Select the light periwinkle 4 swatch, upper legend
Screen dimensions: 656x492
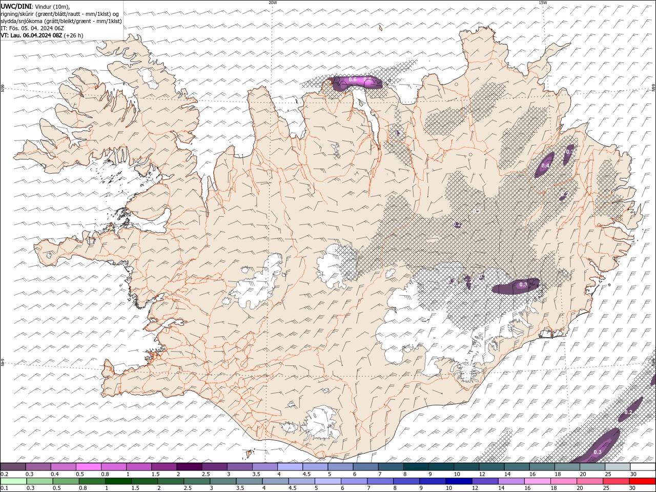pos(290,466)
